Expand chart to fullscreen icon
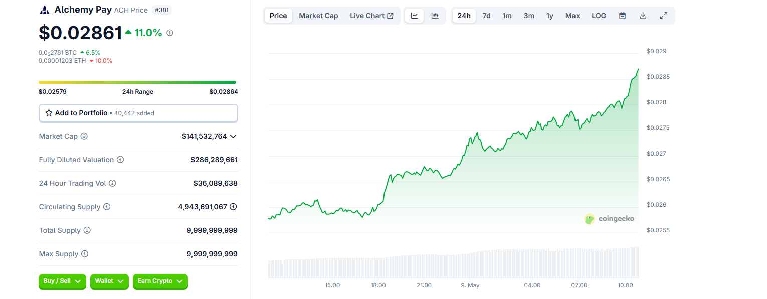This screenshot has width=767, height=299. pyautogui.click(x=664, y=16)
